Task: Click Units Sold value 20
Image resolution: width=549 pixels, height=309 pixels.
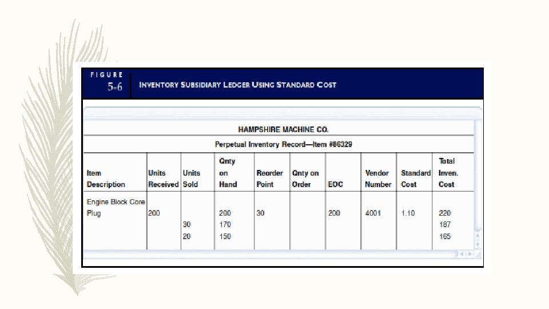Action: (x=186, y=236)
